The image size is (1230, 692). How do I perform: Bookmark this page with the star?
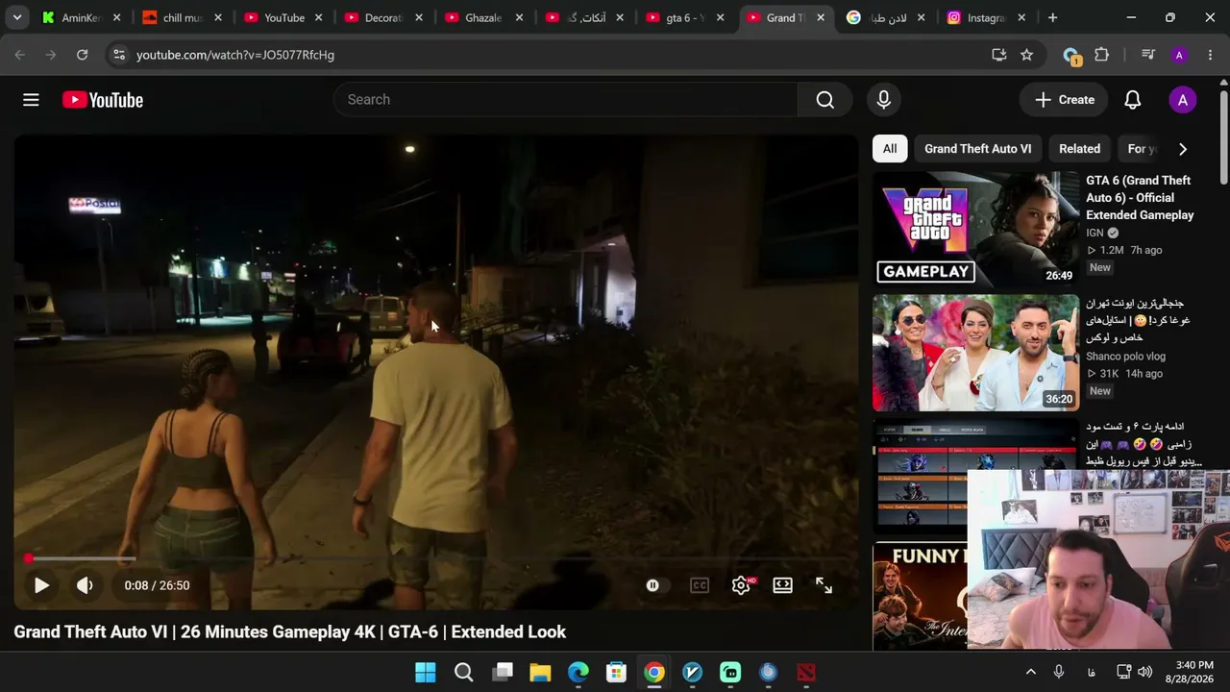click(x=1026, y=55)
